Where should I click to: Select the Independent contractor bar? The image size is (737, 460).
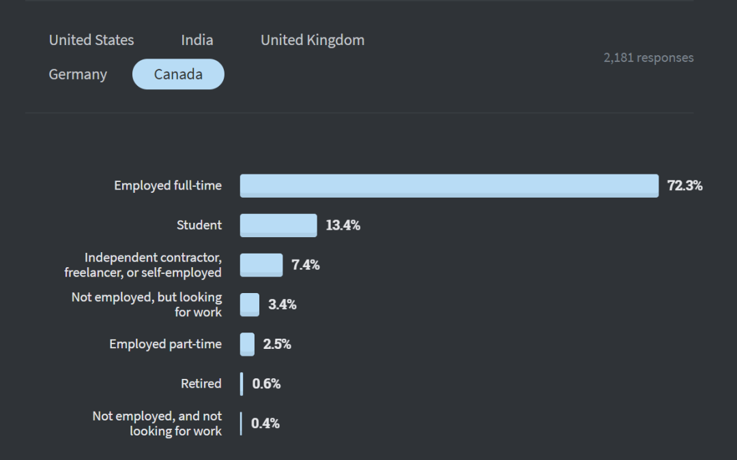(x=261, y=264)
